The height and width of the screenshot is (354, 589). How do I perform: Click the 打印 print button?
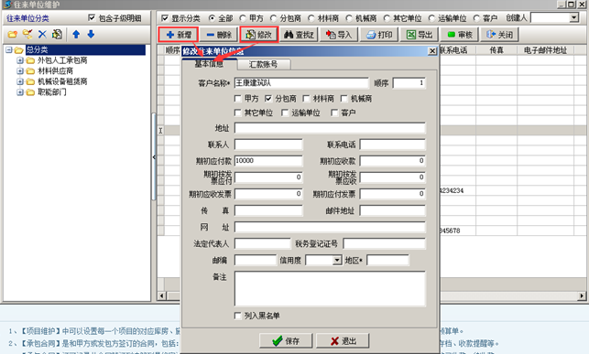pos(379,35)
